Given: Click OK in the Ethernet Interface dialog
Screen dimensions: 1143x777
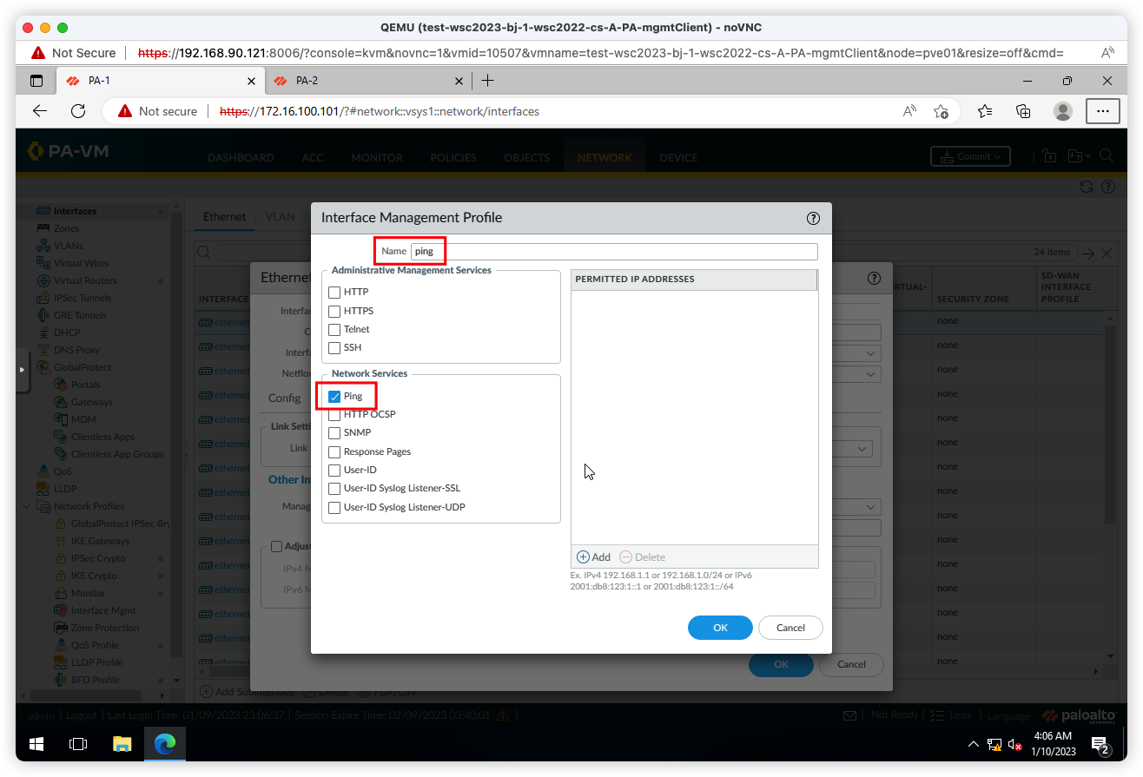Looking at the screenshot, I should 781,664.
